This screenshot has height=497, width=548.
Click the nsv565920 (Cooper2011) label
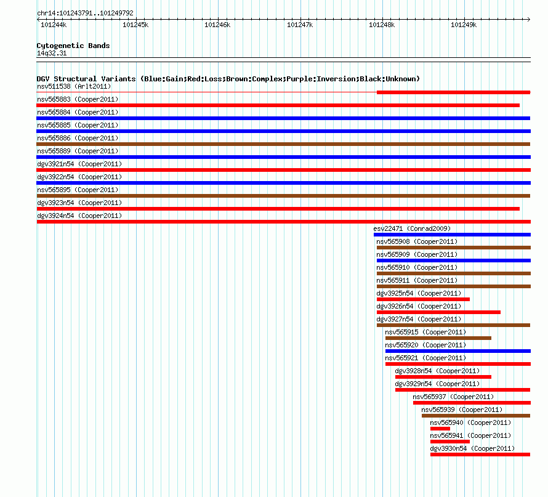point(425,345)
